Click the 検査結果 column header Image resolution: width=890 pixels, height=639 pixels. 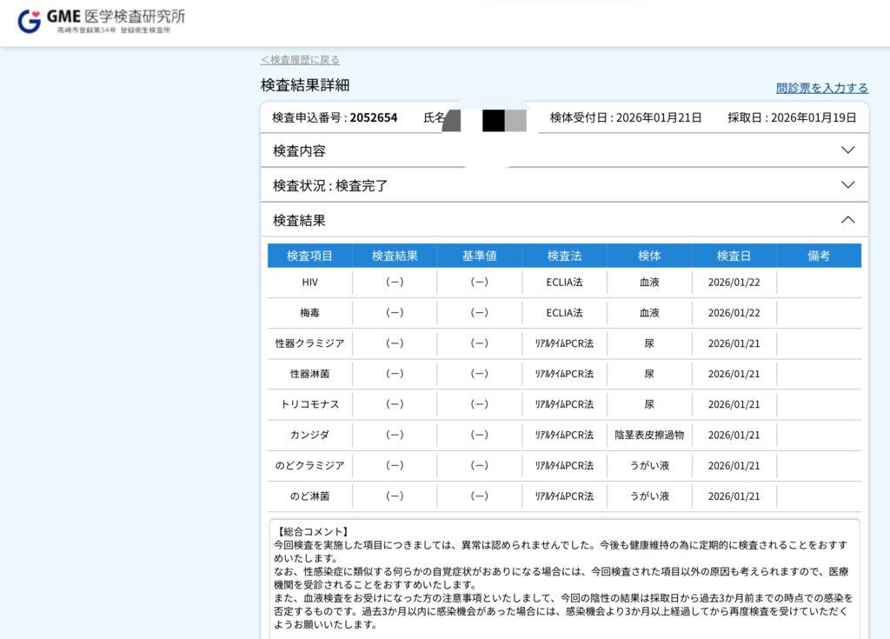(x=395, y=256)
